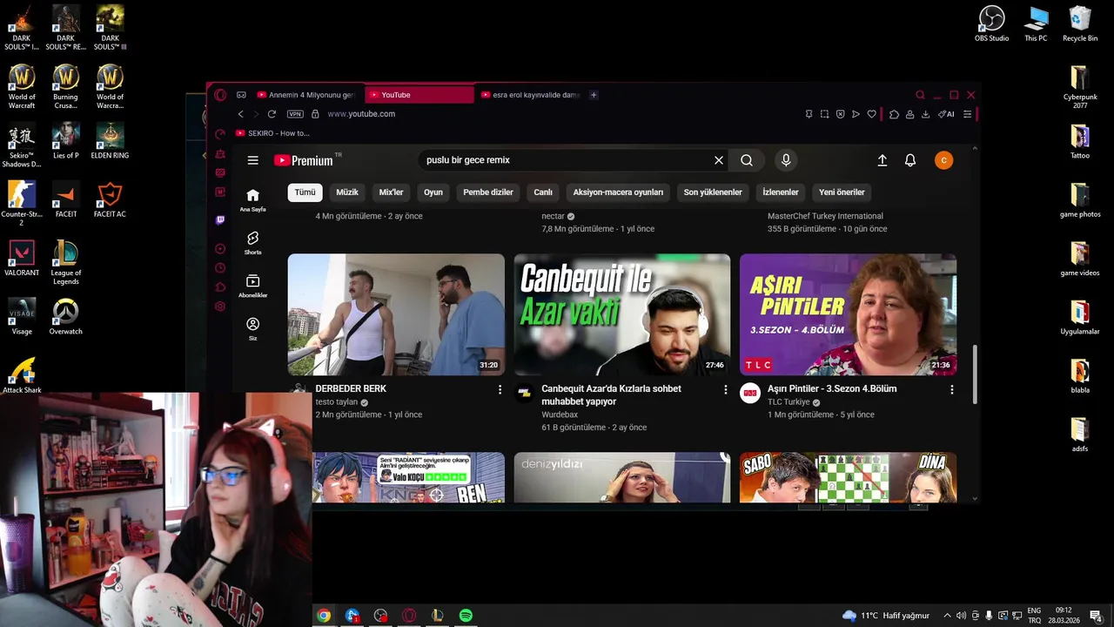The width and height of the screenshot is (1114, 627).
Task: Click 'Aşırı Pintiler - 3.Sezon 4.Bölüm' title
Action: (x=832, y=389)
